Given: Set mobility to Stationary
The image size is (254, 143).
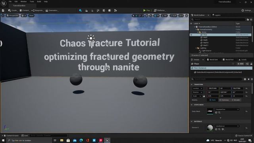Looking at the screenshot, I should pos(224,100).
